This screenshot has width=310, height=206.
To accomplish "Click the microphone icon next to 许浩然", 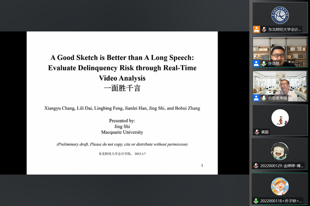I will tap(264, 63).
